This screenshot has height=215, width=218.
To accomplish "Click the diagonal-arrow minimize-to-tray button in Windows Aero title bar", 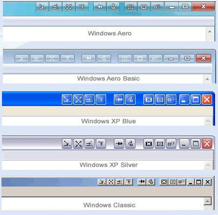I will [x=42, y=7].
